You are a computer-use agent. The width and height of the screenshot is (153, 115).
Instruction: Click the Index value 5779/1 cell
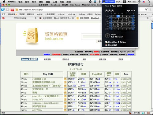coord(73,93)
